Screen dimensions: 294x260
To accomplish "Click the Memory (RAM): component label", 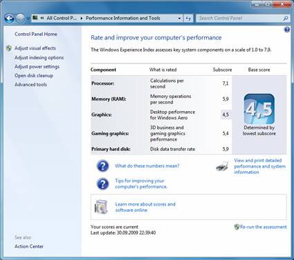I will point(109,99).
